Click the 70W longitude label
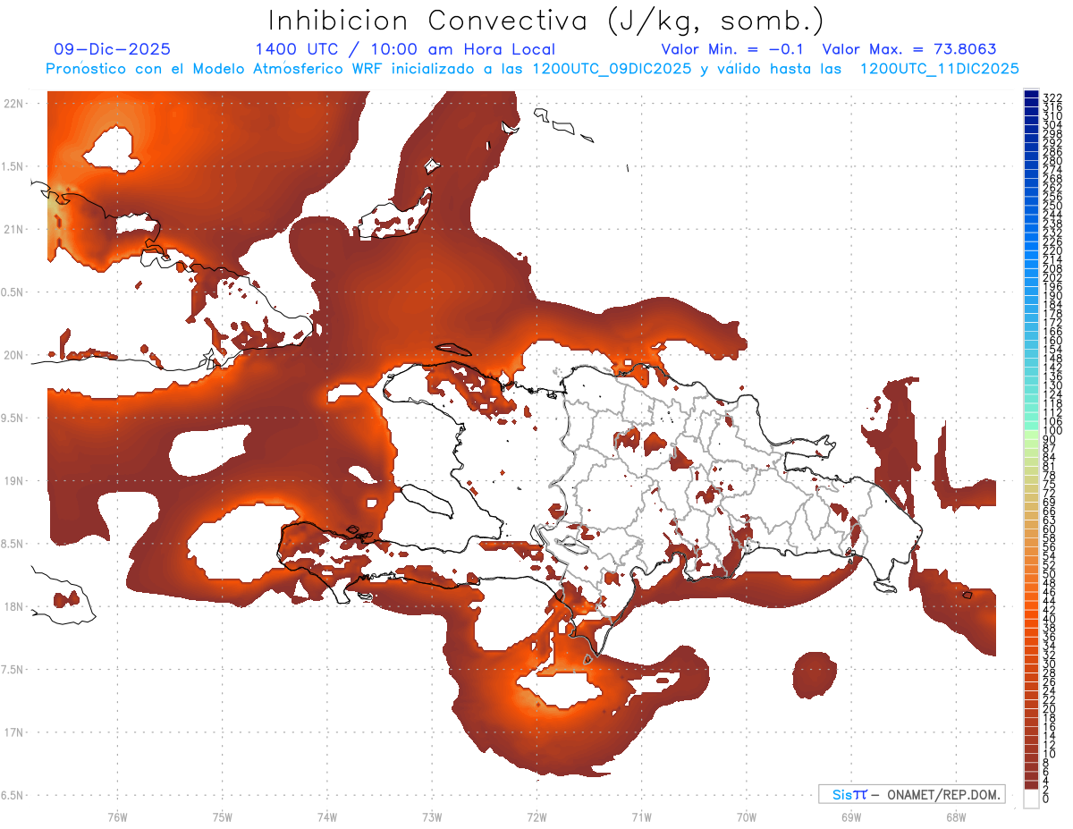The width and height of the screenshot is (1073, 829). pos(746,816)
